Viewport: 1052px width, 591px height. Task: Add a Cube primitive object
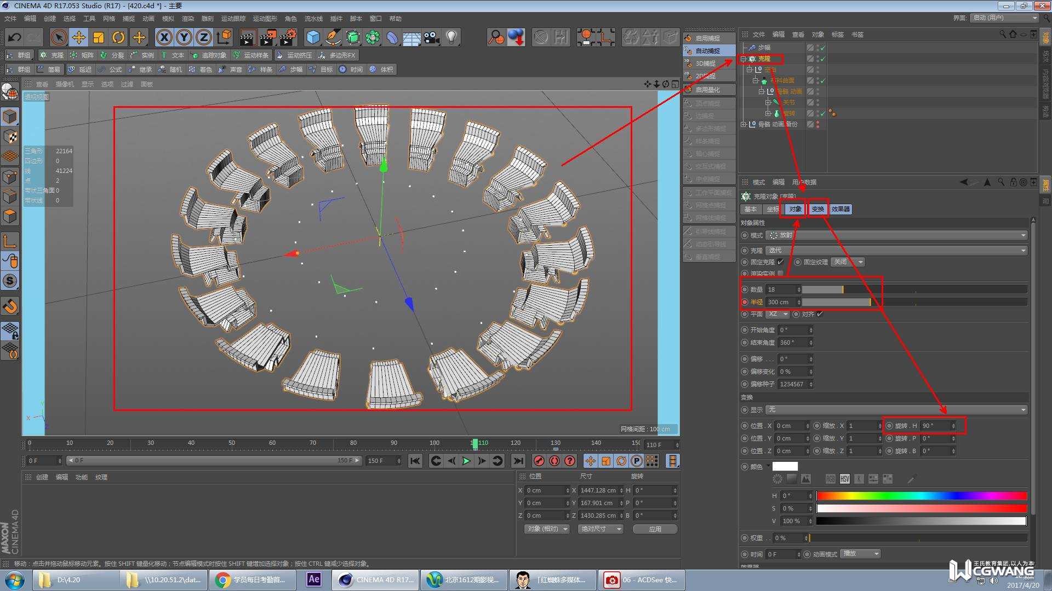click(313, 37)
